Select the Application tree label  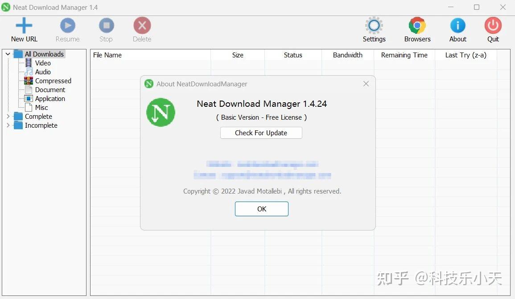[50, 99]
